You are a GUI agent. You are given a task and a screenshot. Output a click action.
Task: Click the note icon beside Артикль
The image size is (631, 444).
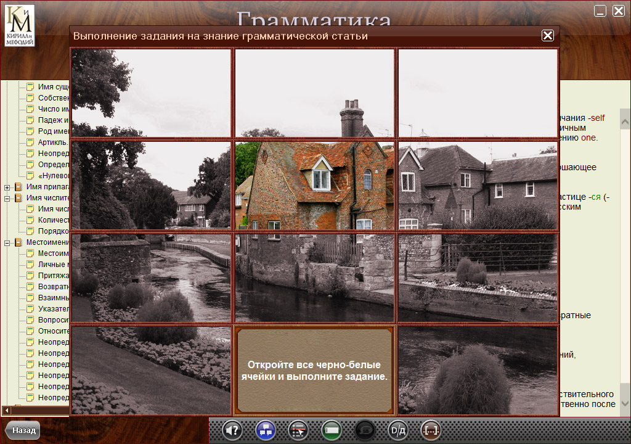tap(30, 142)
